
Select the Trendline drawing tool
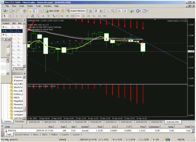27,16
